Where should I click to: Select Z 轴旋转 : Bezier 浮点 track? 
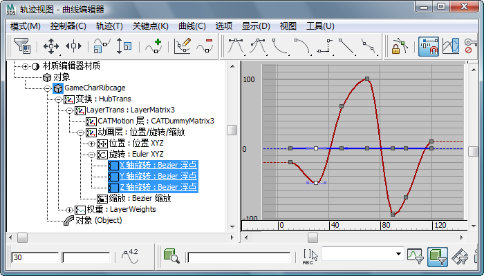[153, 187]
